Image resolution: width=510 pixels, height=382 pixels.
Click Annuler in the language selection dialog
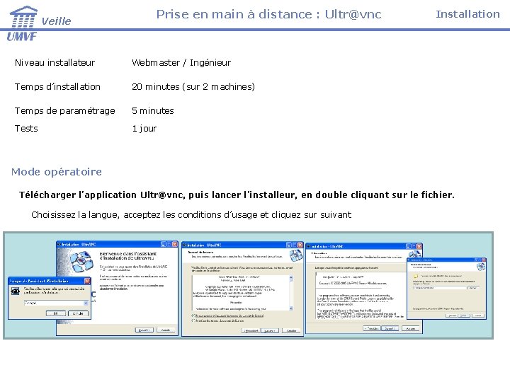coord(78,313)
